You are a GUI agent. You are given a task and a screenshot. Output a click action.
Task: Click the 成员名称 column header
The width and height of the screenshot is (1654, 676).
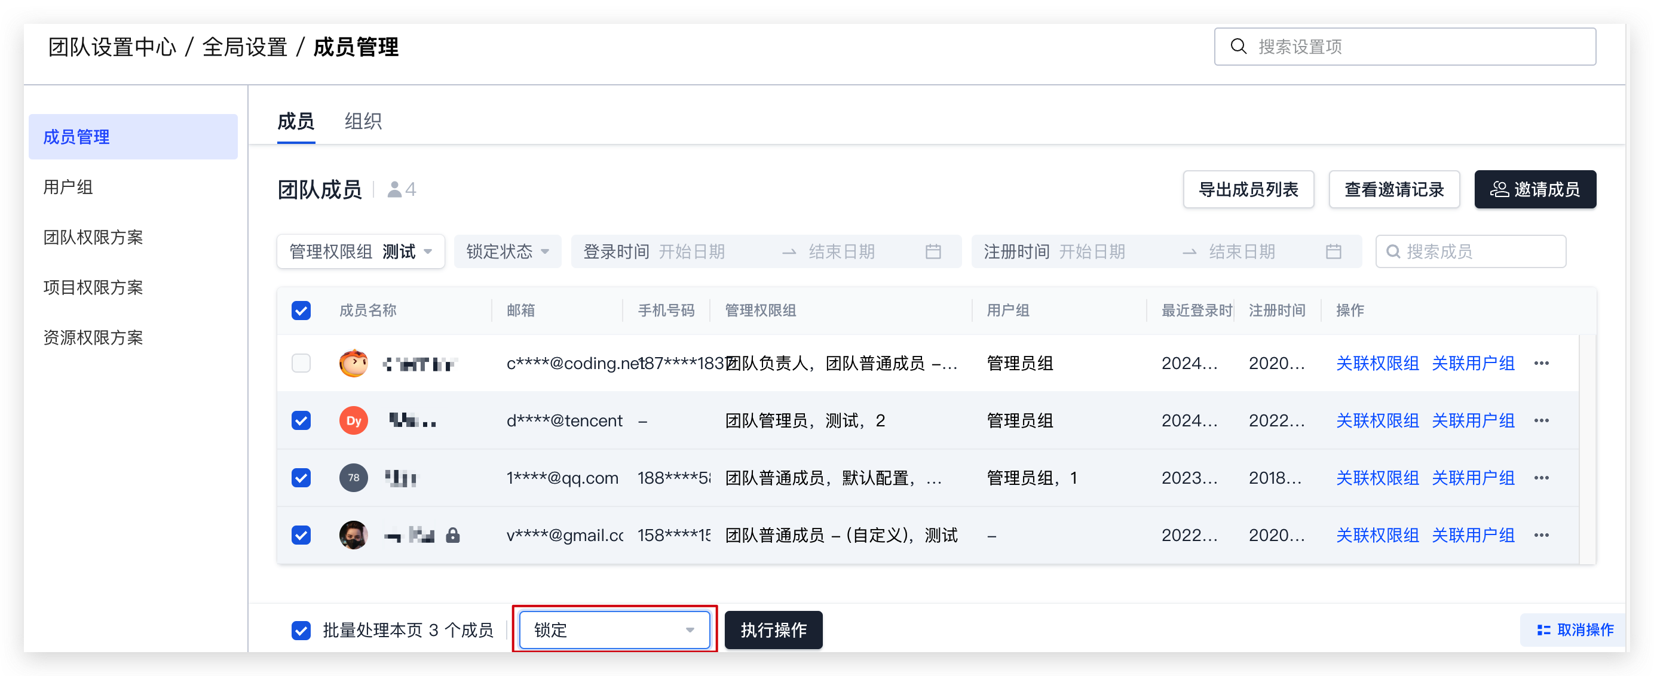(368, 311)
